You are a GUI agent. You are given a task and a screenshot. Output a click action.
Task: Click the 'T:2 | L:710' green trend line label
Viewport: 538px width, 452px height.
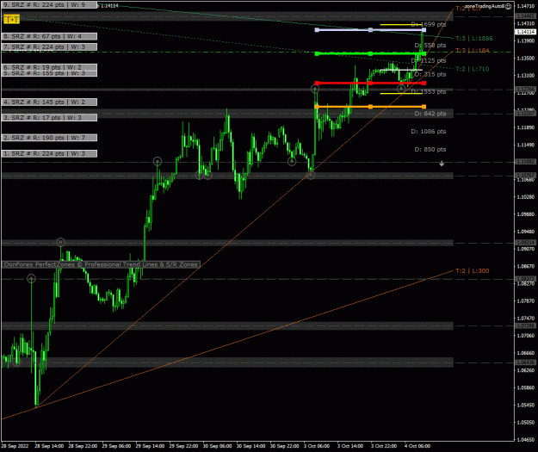tap(472, 69)
